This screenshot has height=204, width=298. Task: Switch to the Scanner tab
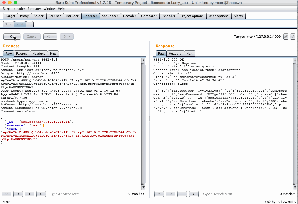click(55, 16)
